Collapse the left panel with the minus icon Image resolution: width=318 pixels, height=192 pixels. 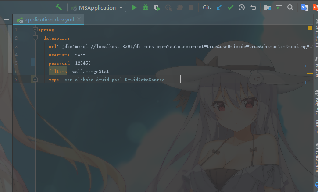[6, 19]
